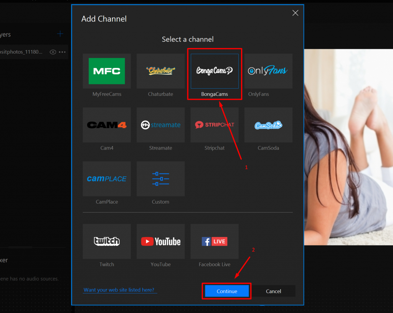
Task: Select the MyFreeCams channel tile
Action: click(107, 71)
